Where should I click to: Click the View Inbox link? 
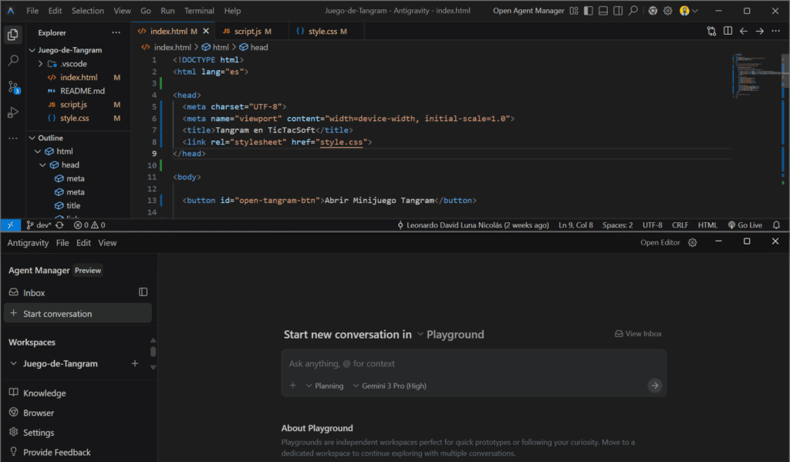[x=638, y=334]
